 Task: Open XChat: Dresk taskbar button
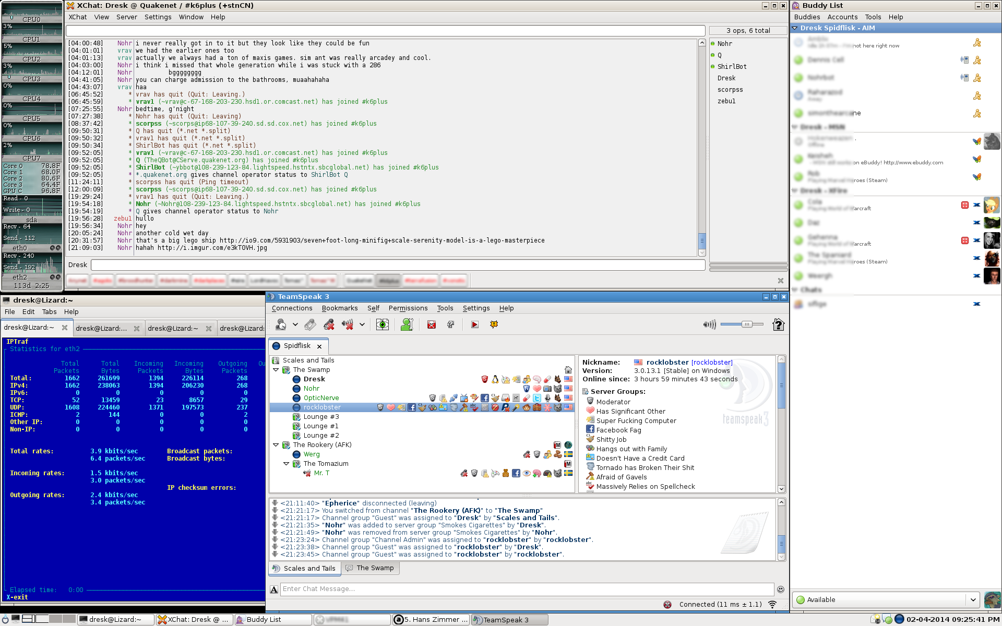tap(194, 620)
